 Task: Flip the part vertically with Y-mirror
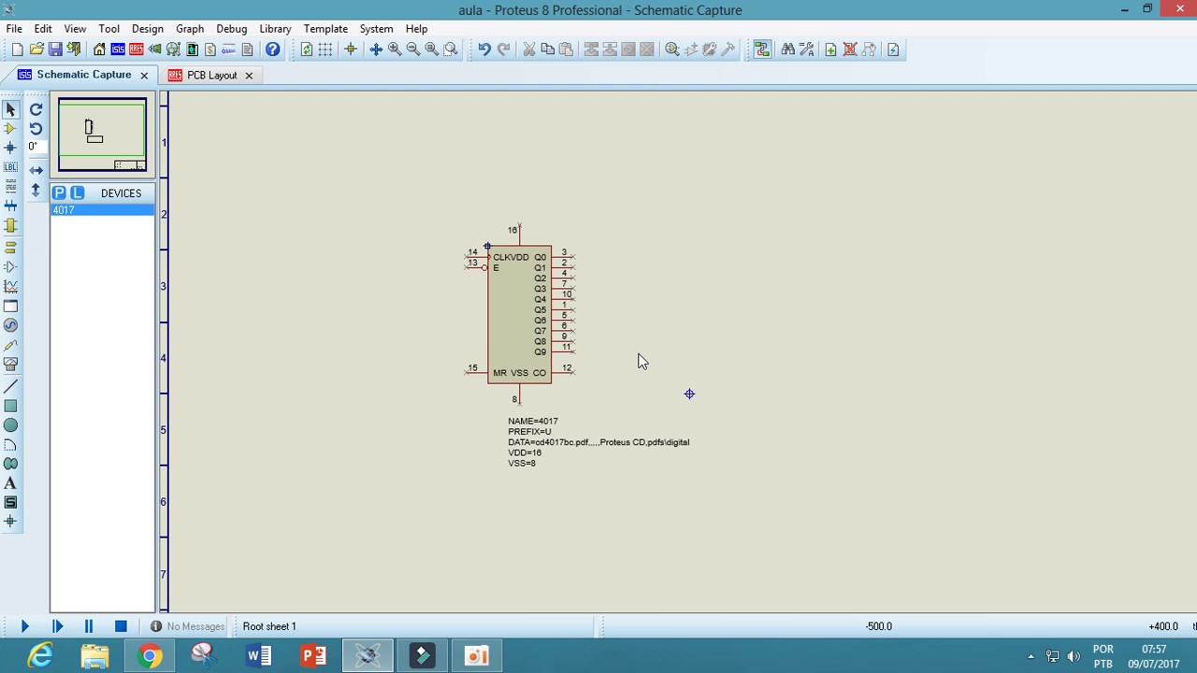click(36, 190)
